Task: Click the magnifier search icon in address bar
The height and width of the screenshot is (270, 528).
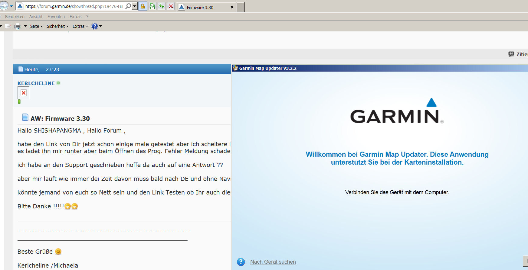Action: [128, 6]
